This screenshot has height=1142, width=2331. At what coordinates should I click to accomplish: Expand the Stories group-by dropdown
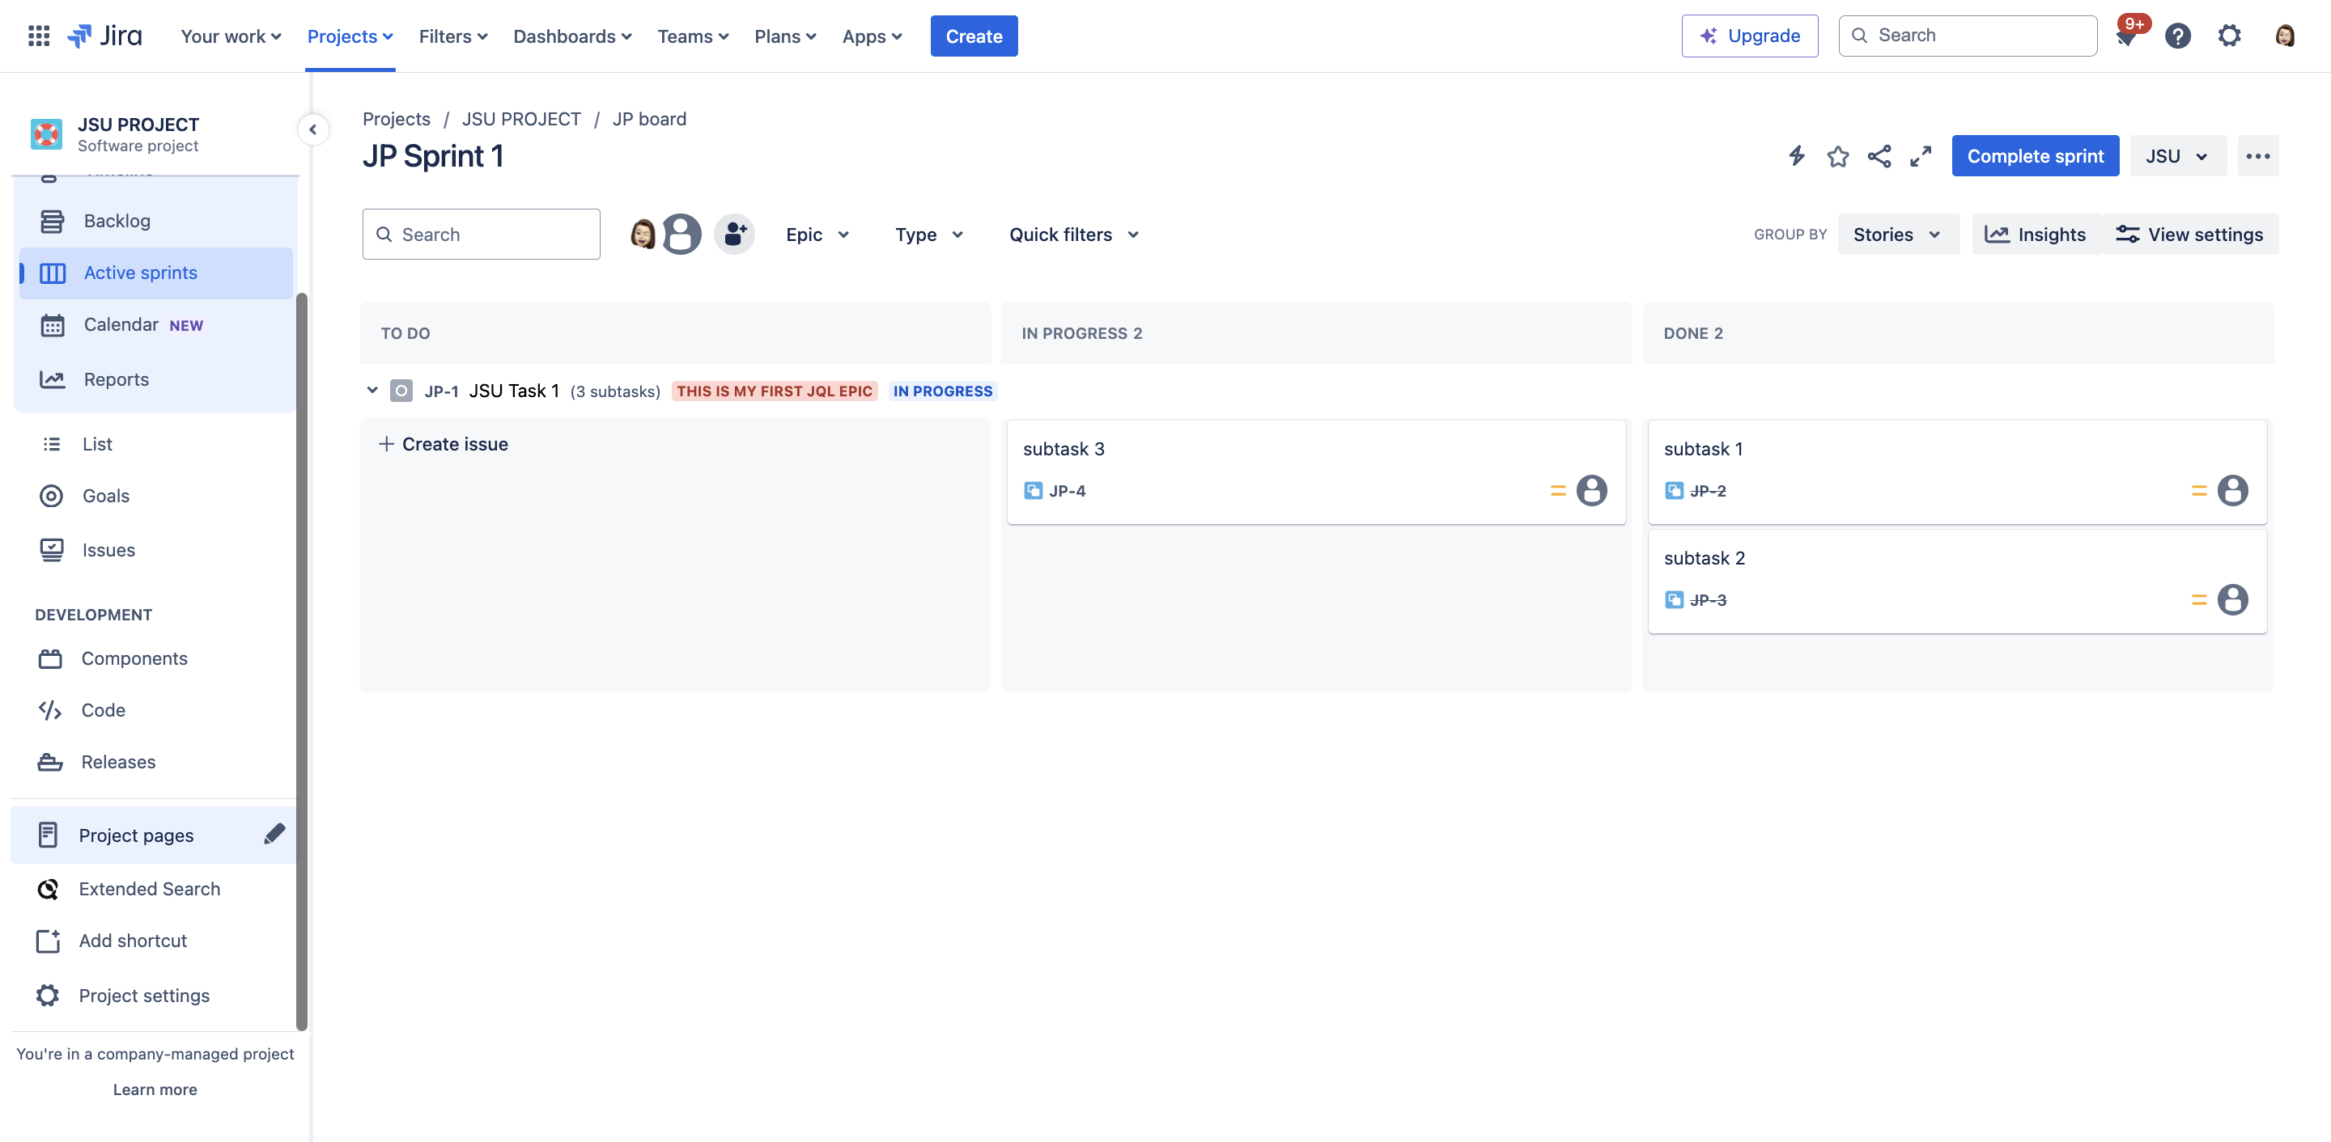click(x=1897, y=233)
